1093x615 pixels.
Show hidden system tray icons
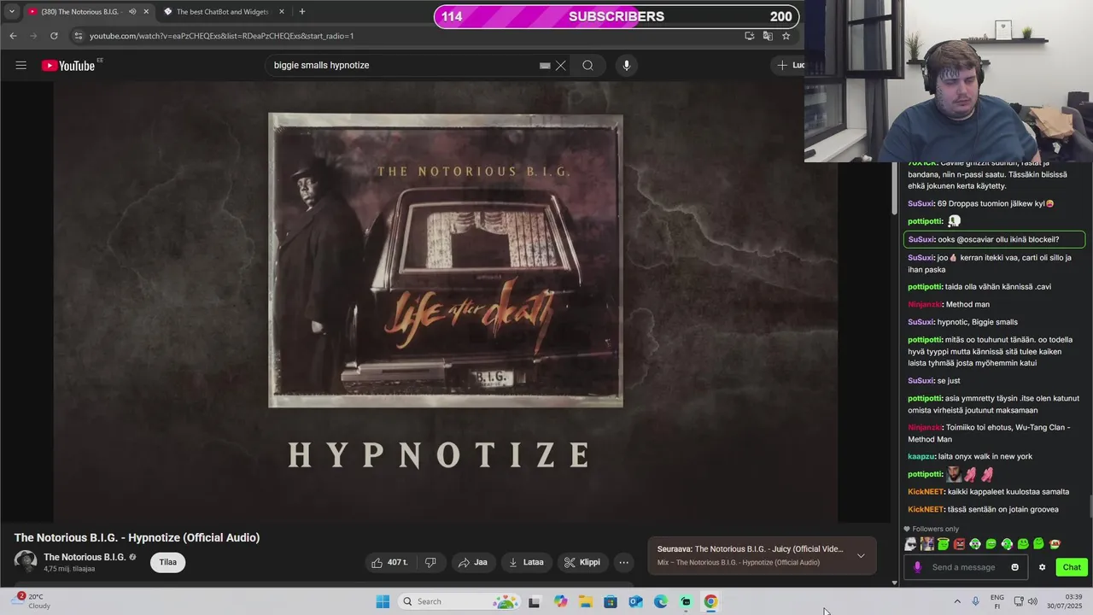coord(956,601)
